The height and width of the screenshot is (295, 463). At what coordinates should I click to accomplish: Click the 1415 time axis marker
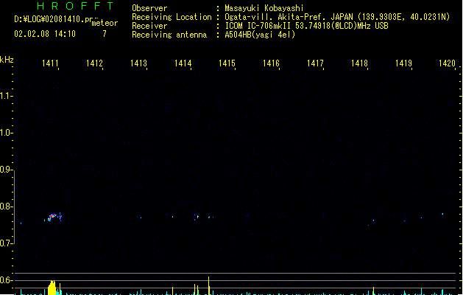click(227, 63)
